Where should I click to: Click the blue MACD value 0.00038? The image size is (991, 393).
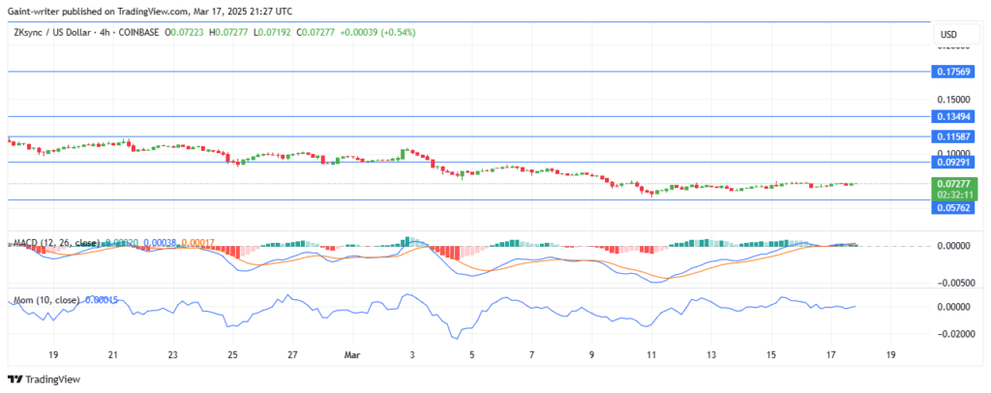pyautogui.click(x=161, y=243)
